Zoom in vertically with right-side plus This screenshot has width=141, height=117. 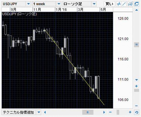click(136, 86)
